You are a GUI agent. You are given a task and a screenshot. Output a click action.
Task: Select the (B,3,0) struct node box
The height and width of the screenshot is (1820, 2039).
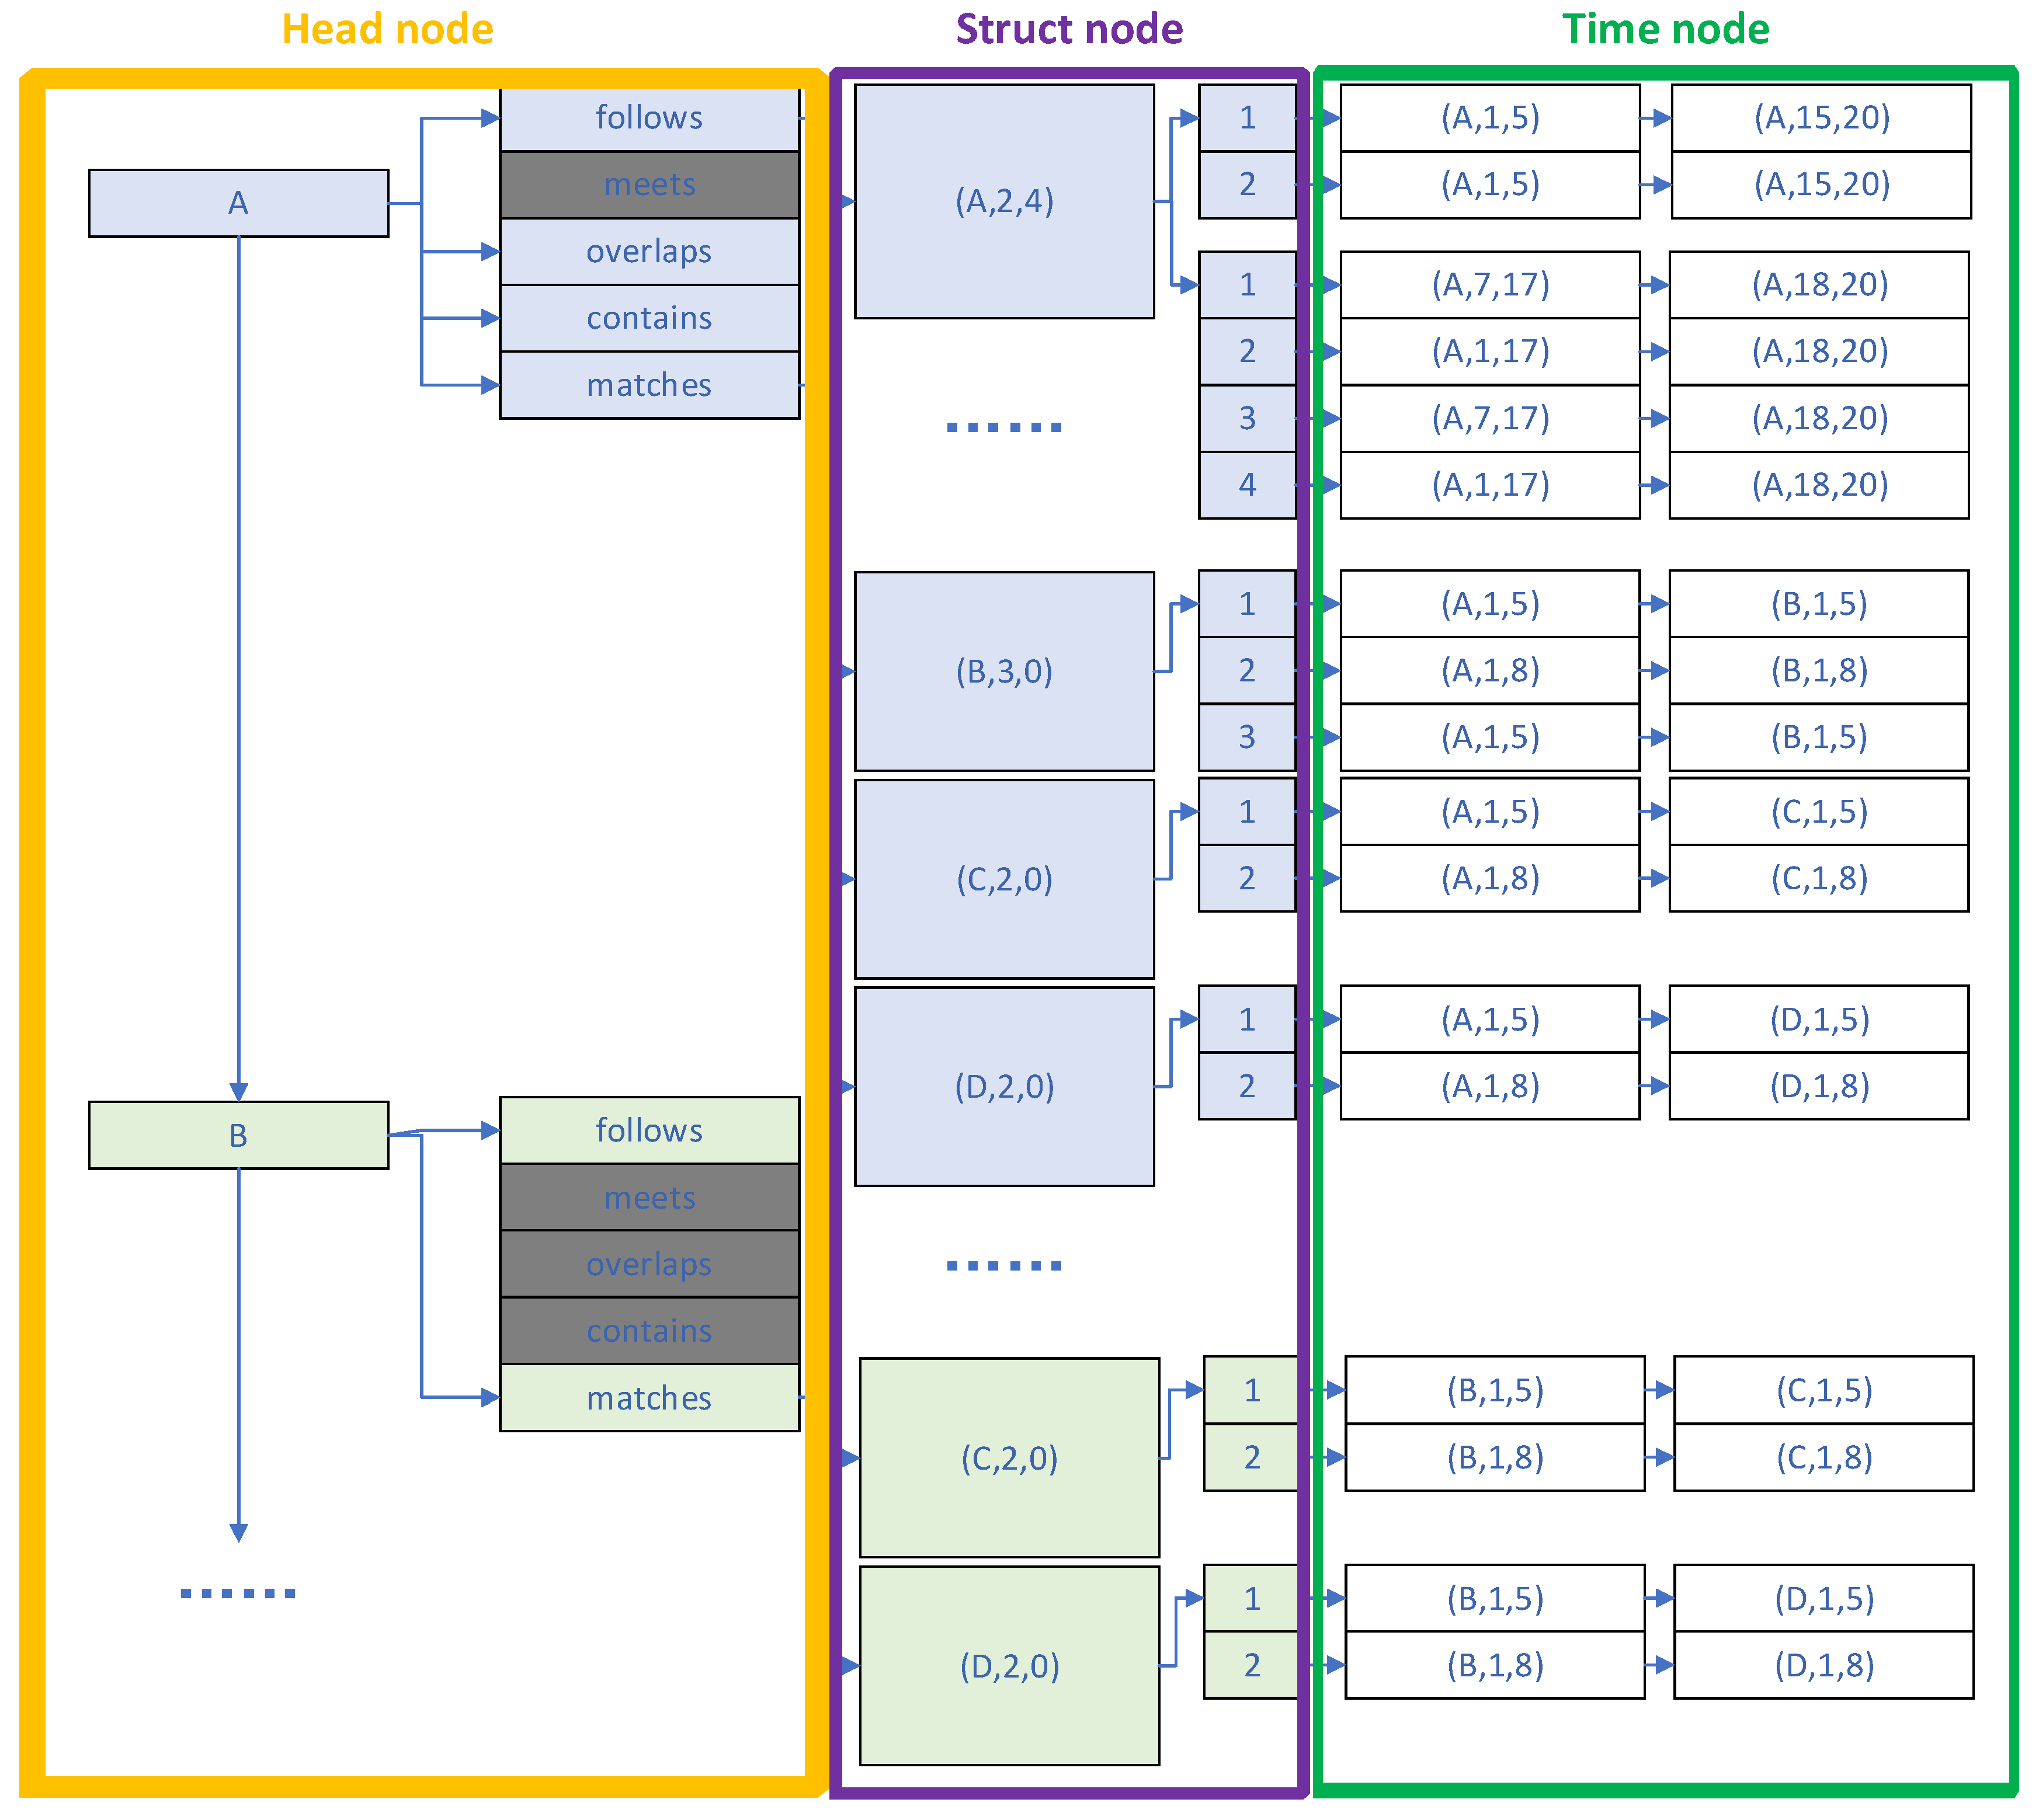tap(1003, 671)
